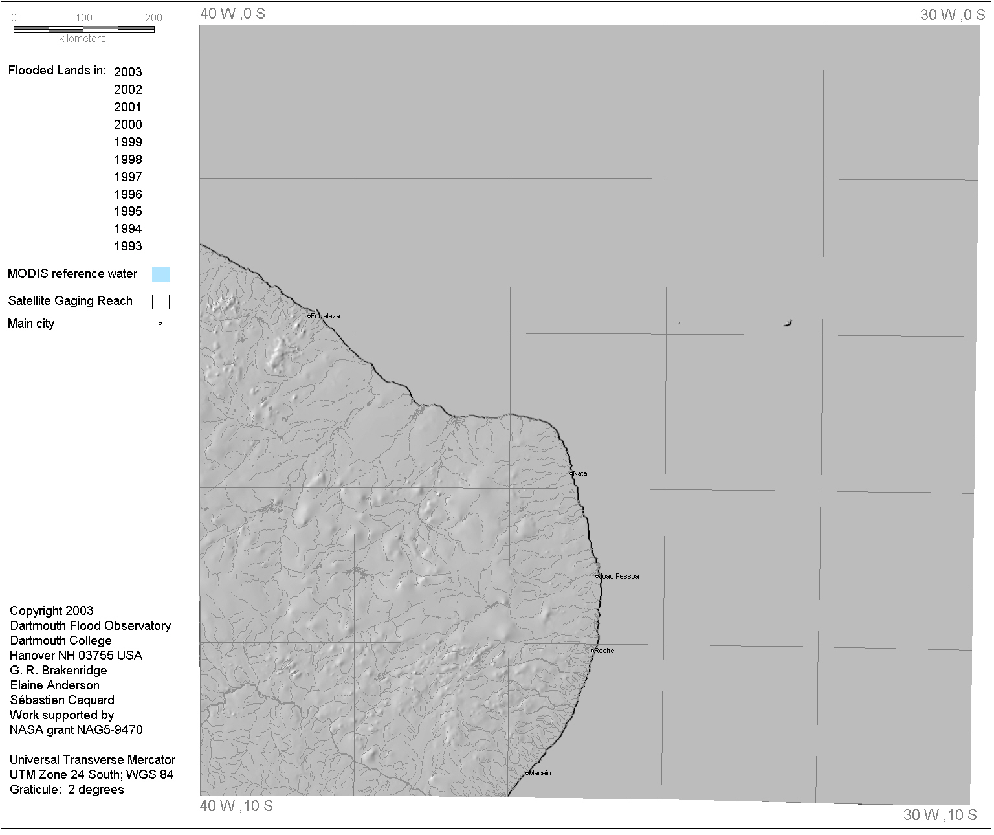The image size is (994, 835).
Task: Click the Dartmouth Flood Observatory credit text
Action: pos(90,626)
